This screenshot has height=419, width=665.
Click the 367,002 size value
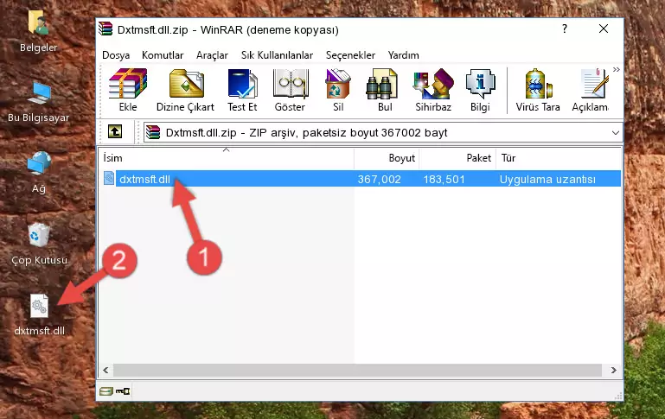click(x=379, y=179)
